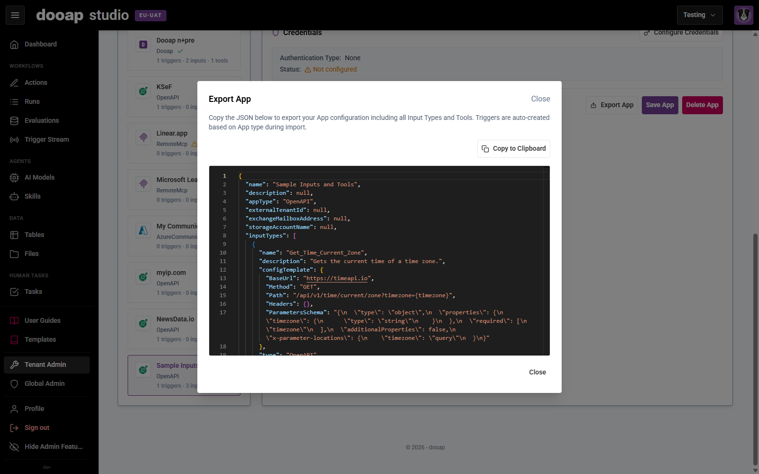The height and width of the screenshot is (474, 759).
Task: Click the page vertical scrollbar
Action: 755,349
